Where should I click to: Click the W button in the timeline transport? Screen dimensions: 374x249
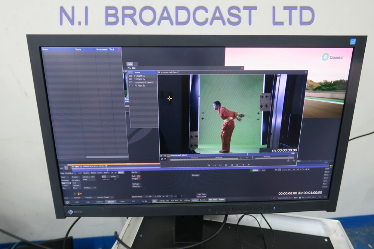(276, 170)
